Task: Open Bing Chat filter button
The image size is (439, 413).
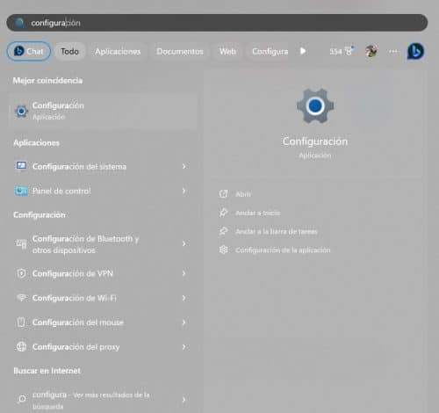Action: click(28, 51)
